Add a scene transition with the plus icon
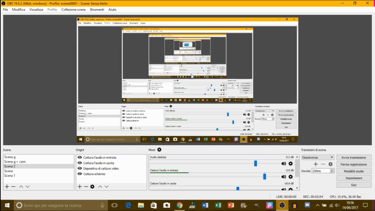Viewport: 375px width, 211px height. coord(316,164)
